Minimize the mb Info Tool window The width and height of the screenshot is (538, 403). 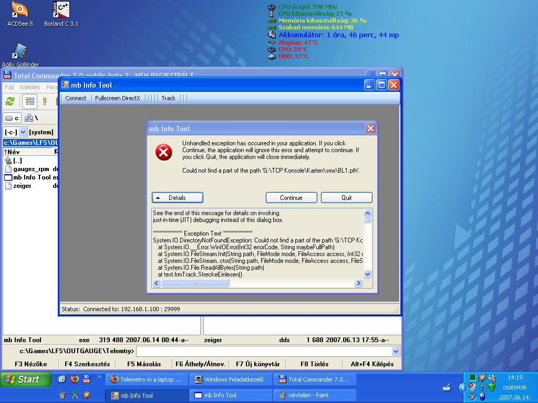click(x=369, y=85)
